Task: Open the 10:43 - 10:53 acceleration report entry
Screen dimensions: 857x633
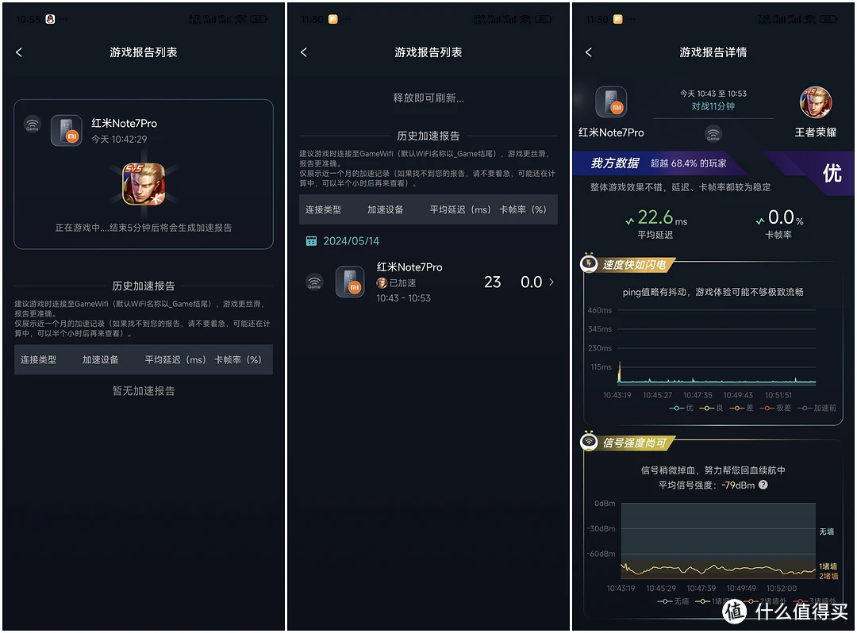Action: tap(428, 282)
